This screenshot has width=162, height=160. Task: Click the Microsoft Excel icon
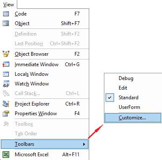pyautogui.click(x=6, y=155)
